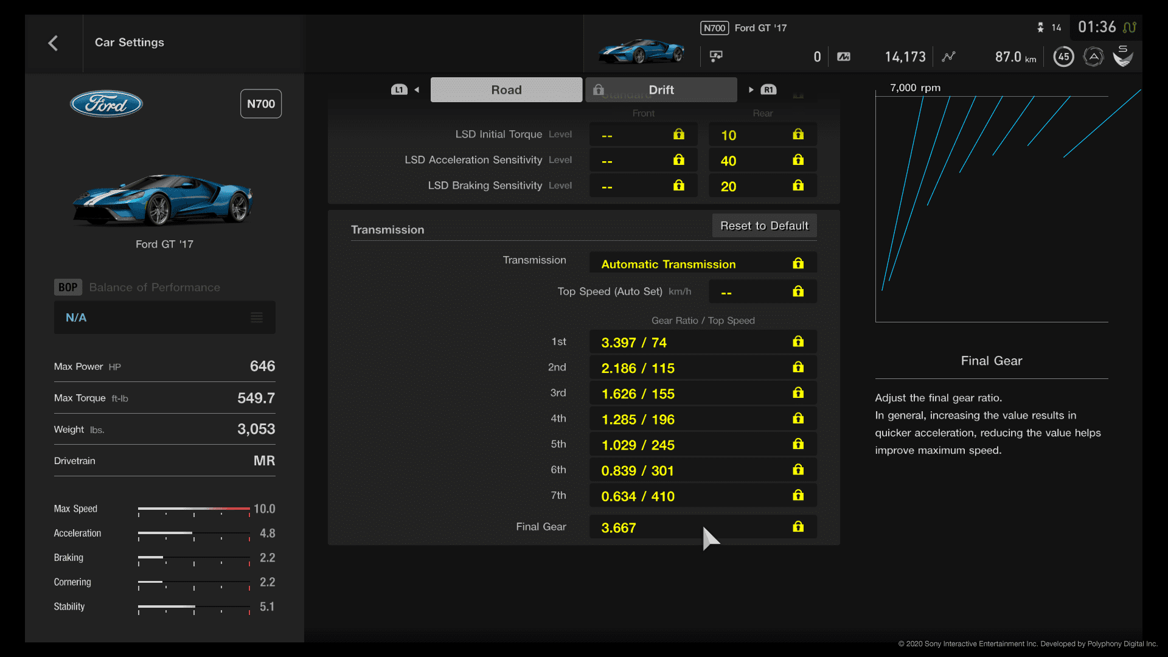This screenshot has width=1168, height=657.
Task: Click the driver level 45 badge
Action: click(x=1063, y=57)
